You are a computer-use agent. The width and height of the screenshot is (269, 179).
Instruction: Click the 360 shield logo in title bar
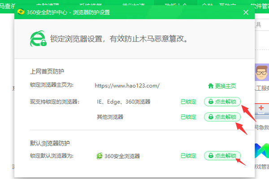click(x=21, y=12)
